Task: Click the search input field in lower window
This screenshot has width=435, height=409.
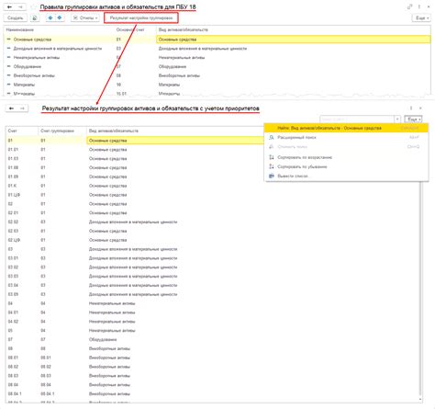Action: point(357,119)
